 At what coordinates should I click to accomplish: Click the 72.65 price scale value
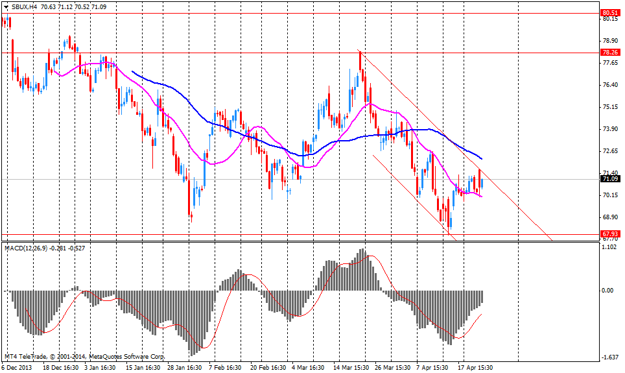click(x=610, y=150)
